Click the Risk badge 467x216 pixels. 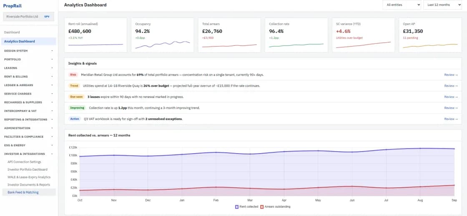(x=73, y=75)
